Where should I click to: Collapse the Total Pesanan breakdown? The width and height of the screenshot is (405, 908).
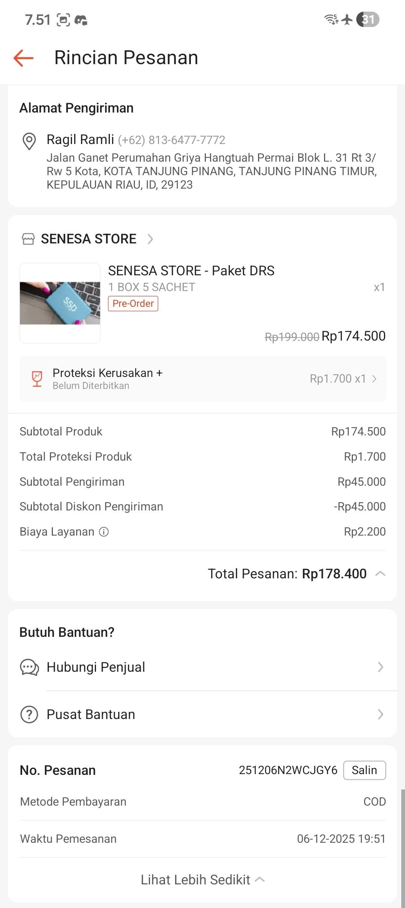click(x=380, y=574)
